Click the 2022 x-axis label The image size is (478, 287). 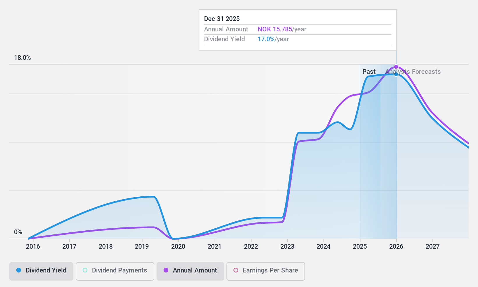[251, 246]
